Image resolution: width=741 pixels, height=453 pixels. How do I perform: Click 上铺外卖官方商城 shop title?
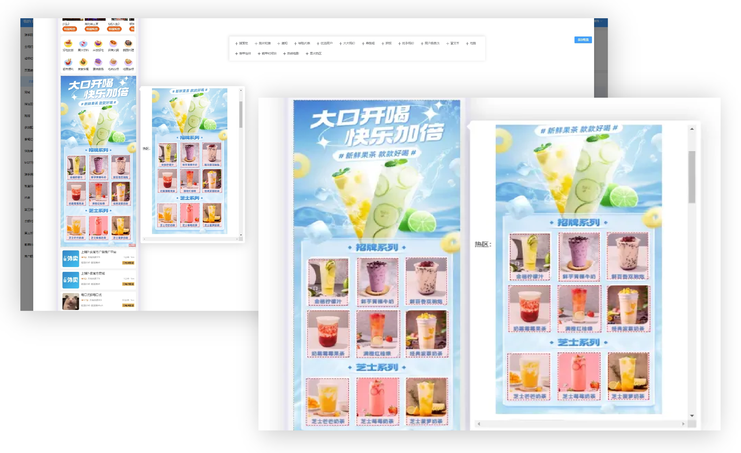[93, 273]
